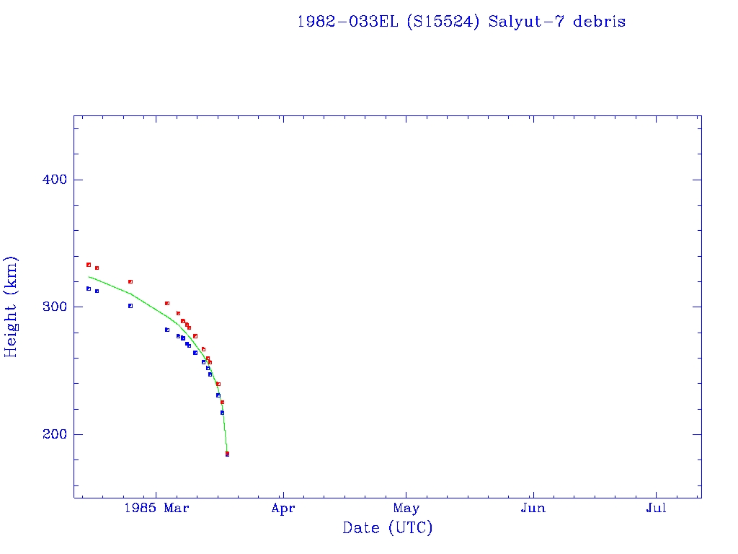The height and width of the screenshot is (554, 738).
Task: Select the 'Height (km)' y-axis label
Action: [11, 307]
